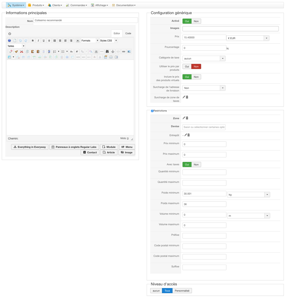
Task: Apply italic formatting in editor
Action: [38, 40]
